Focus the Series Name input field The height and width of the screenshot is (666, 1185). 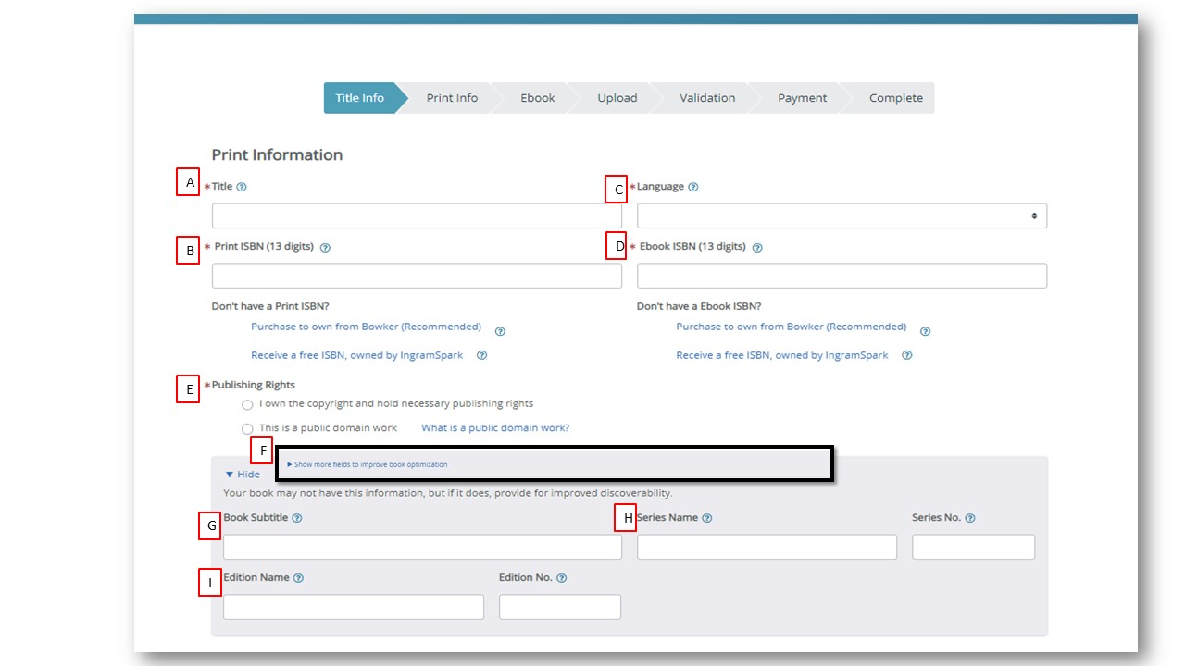[x=767, y=547]
